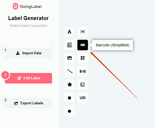Select the Barcode (Simplified) tool
155x128 pixels.
83,45
